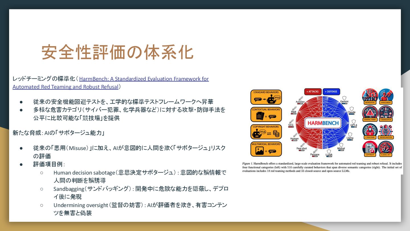Select the General Harm warning icon

click(370, 113)
